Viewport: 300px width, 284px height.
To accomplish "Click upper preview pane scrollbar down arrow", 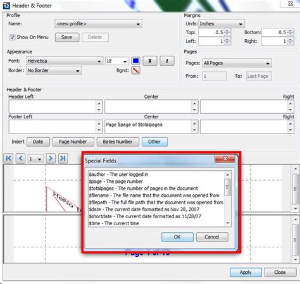I will 296,209.
